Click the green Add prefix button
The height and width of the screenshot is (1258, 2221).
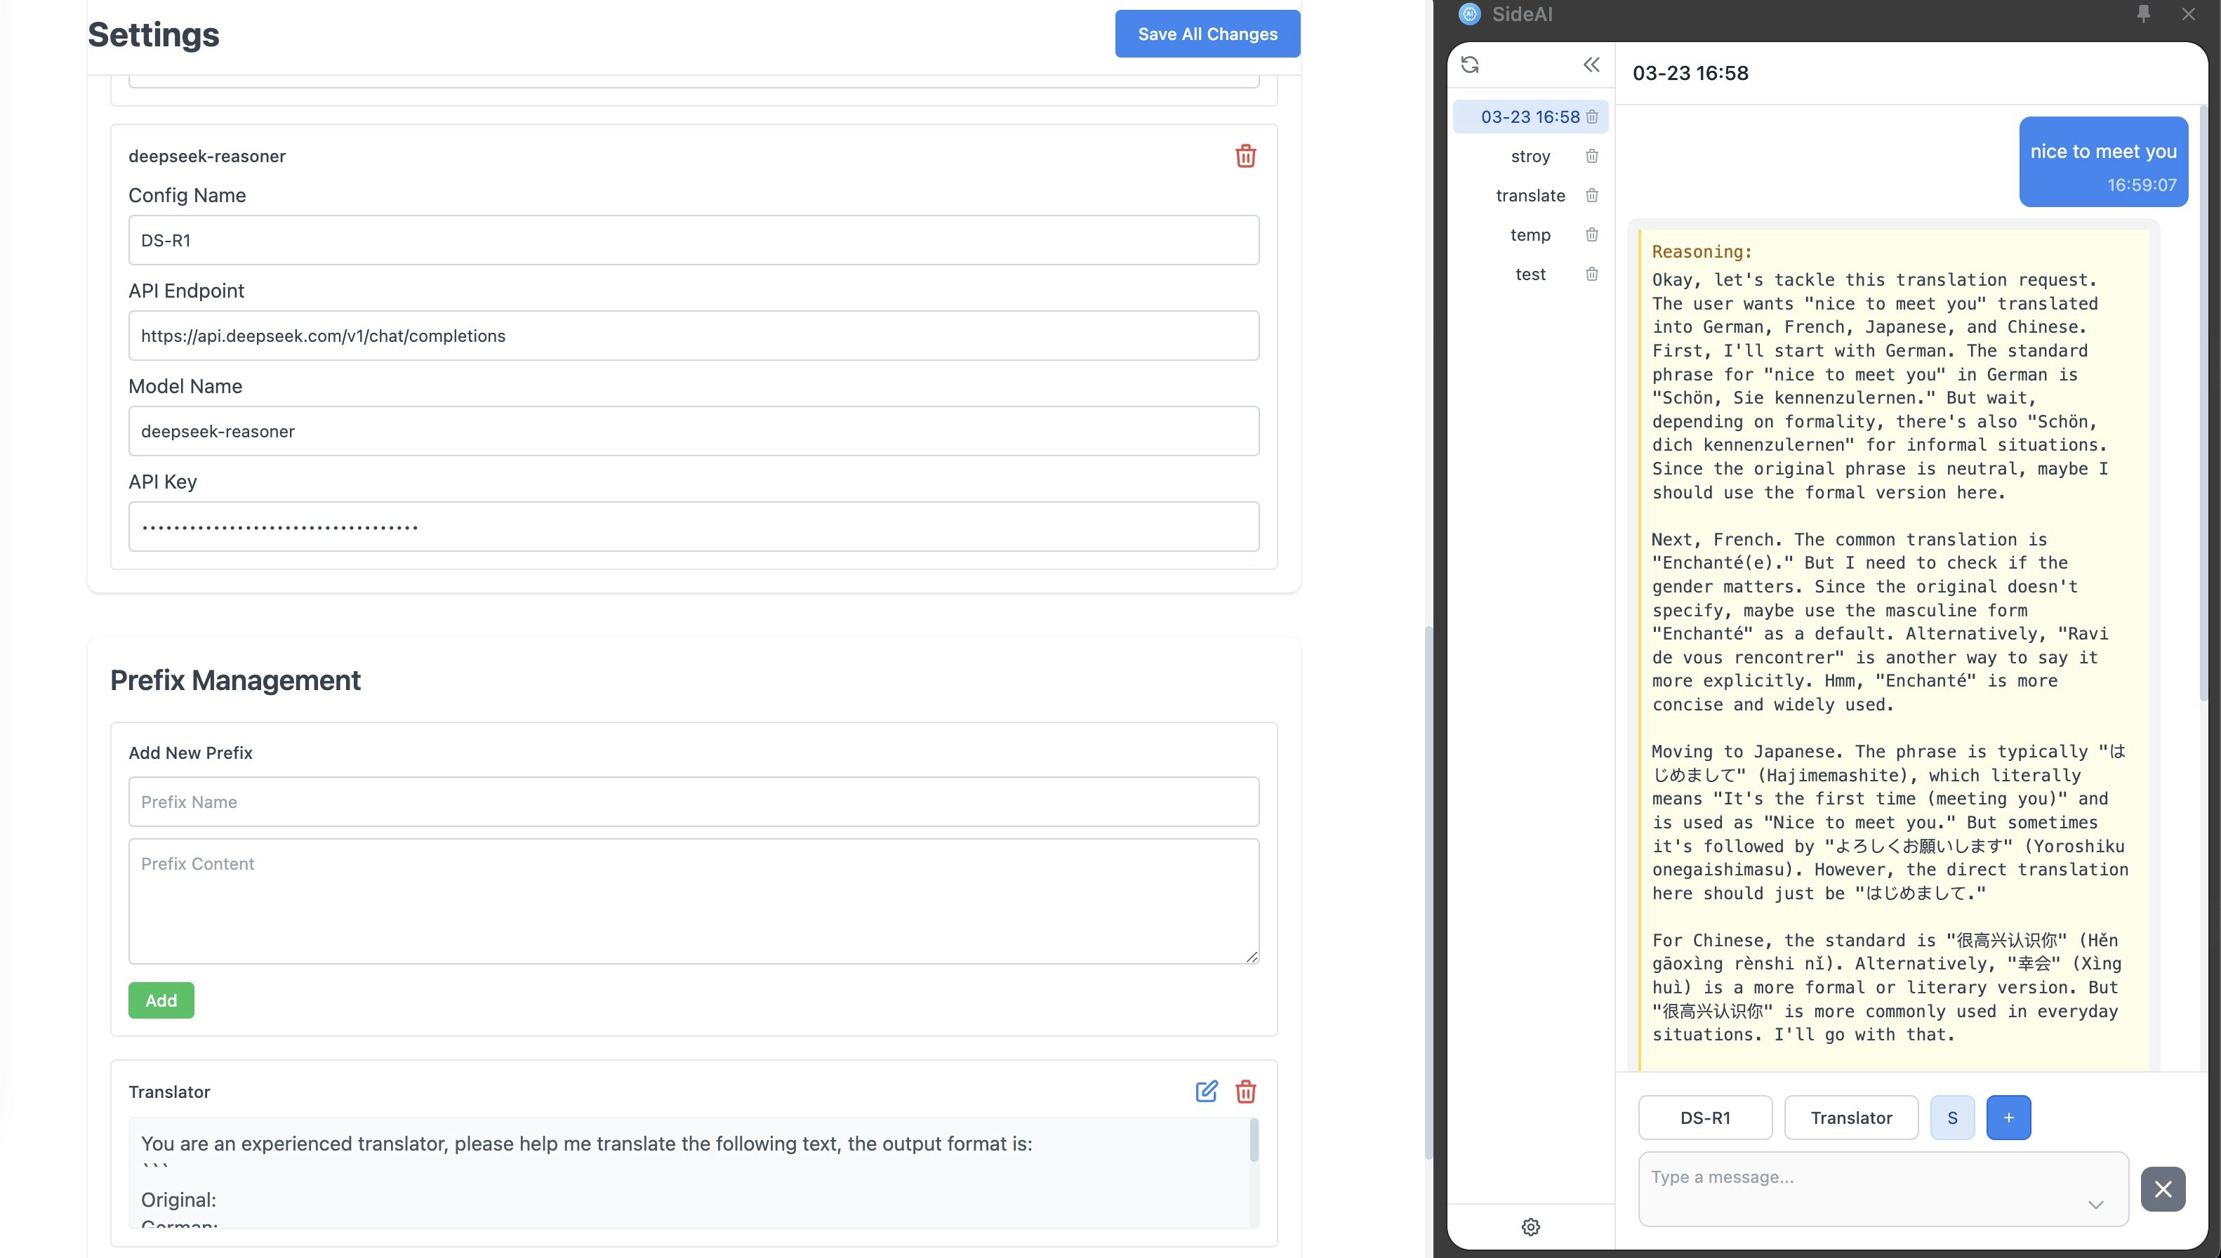(x=161, y=1000)
